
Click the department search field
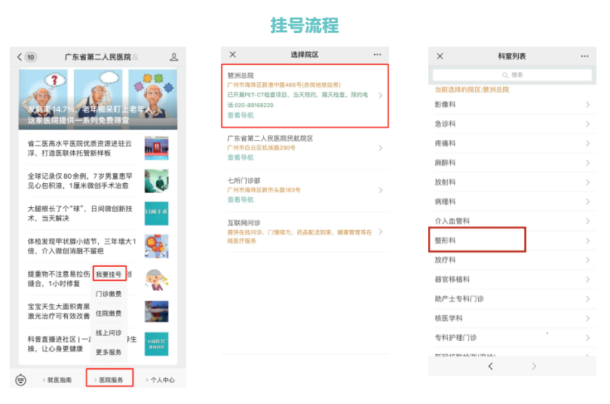pyautogui.click(x=512, y=75)
